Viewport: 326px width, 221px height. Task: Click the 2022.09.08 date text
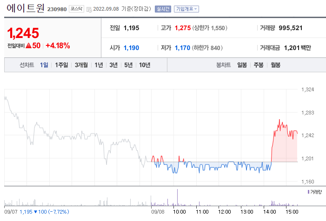(106, 9)
